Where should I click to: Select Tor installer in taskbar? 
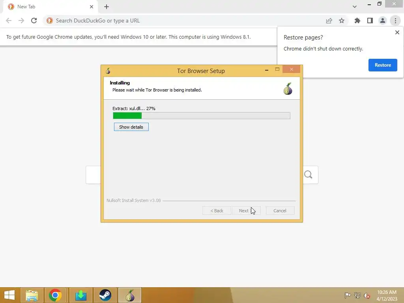130,295
